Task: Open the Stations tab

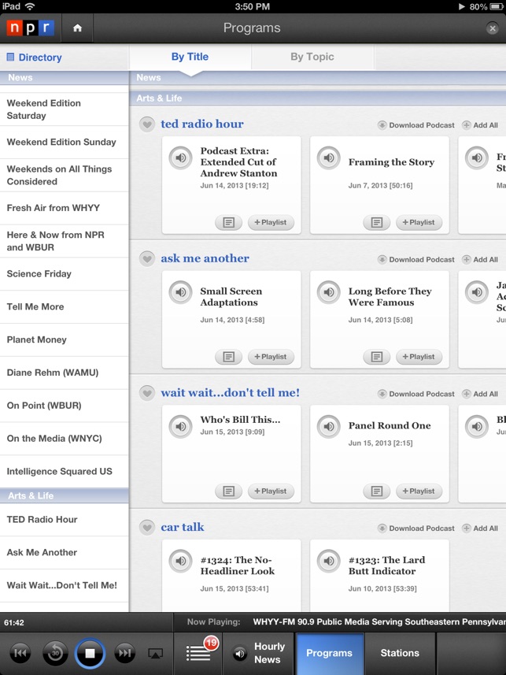Action: coord(400,654)
